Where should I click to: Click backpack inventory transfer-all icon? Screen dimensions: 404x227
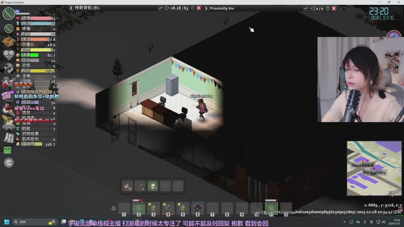pyautogui.click(x=161, y=8)
